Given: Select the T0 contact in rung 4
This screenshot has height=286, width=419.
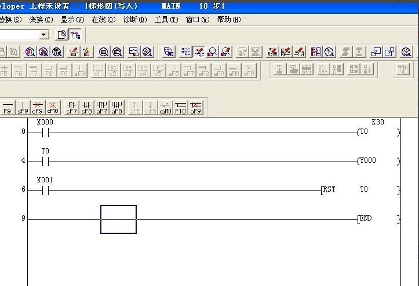Looking at the screenshot, I should point(45,162).
